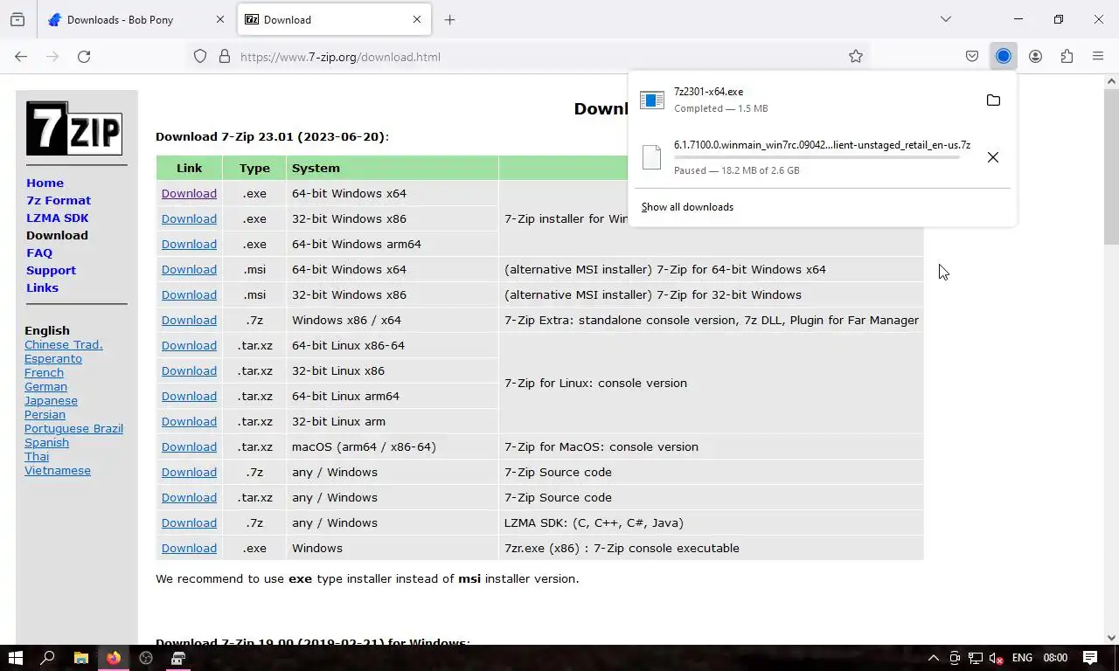
Task: Download 32-bit Linux x86 tar.xz
Action: [189, 370]
